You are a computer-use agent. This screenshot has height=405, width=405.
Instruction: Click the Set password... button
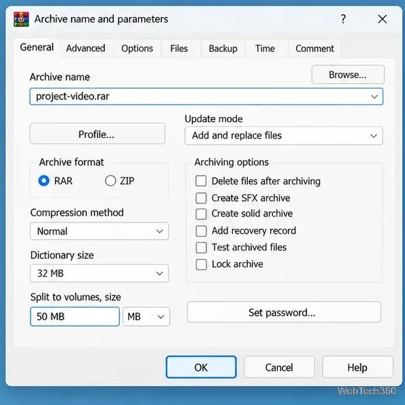[x=284, y=312]
